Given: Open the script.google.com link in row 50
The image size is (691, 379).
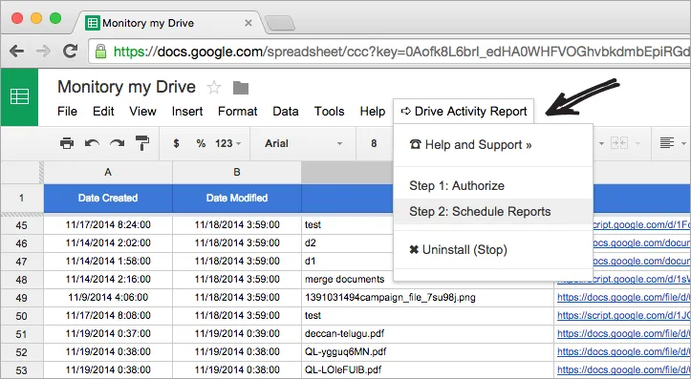Looking at the screenshot, I should (623, 316).
